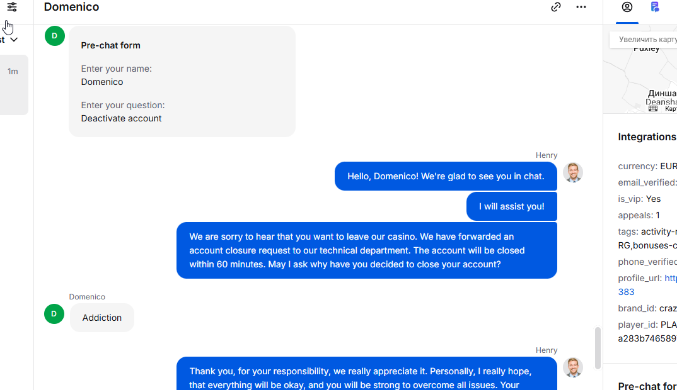Click Henry's avatar beside the greeting message

tap(572, 172)
